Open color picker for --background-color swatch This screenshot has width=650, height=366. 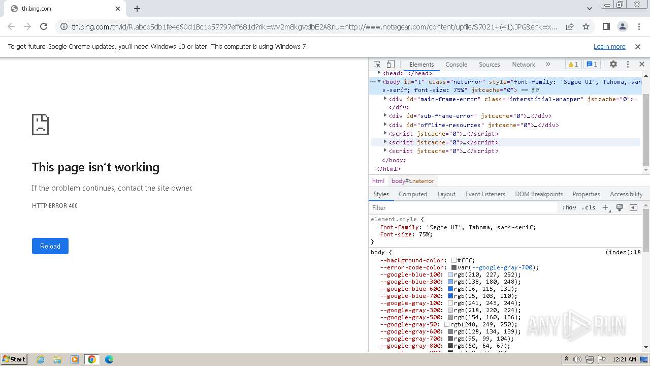point(454,260)
